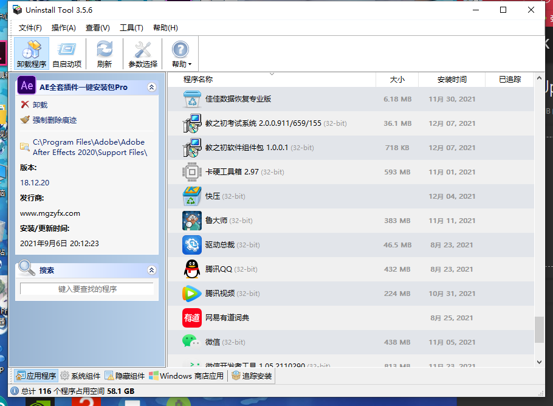Open the 帮助 dropdown in toolbar
This screenshot has height=406, width=553.
coord(181,53)
